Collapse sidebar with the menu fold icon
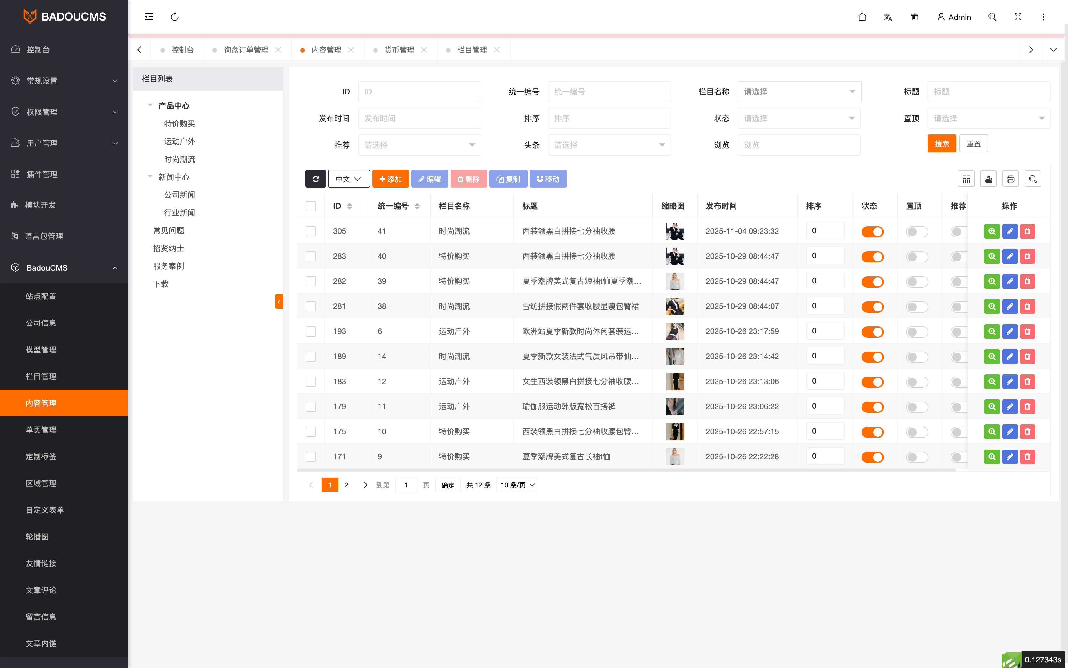 149,17
